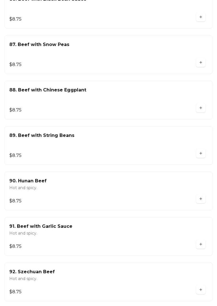View the 90. Hunan Beef item

pos(28,181)
